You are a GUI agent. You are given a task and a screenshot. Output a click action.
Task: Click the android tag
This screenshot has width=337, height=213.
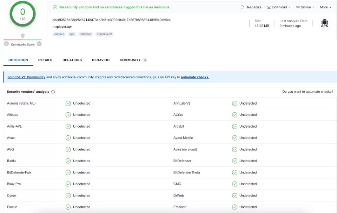(x=59, y=34)
